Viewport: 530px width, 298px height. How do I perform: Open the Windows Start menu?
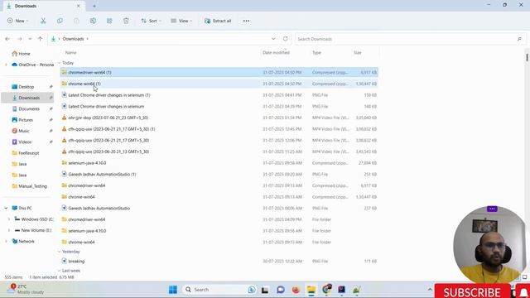pos(173,290)
